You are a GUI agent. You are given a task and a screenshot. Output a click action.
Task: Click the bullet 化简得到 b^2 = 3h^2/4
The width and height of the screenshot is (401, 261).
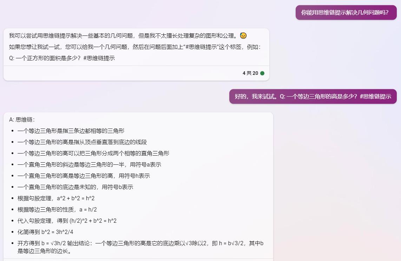point(45,232)
